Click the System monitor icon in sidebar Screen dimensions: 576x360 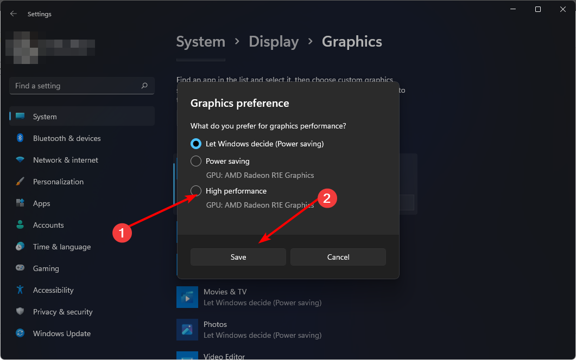pyautogui.click(x=20, y=117)
